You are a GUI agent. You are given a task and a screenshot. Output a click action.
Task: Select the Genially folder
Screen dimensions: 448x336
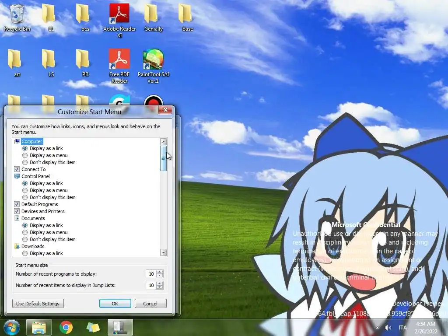pyautogui.click(x=154, y=17)
